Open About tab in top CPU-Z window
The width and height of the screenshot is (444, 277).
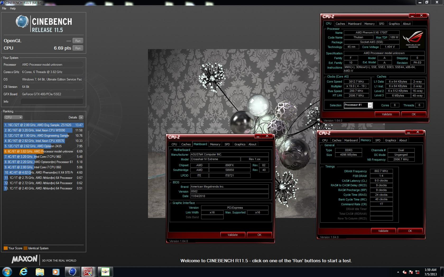(x=407, y=24)
